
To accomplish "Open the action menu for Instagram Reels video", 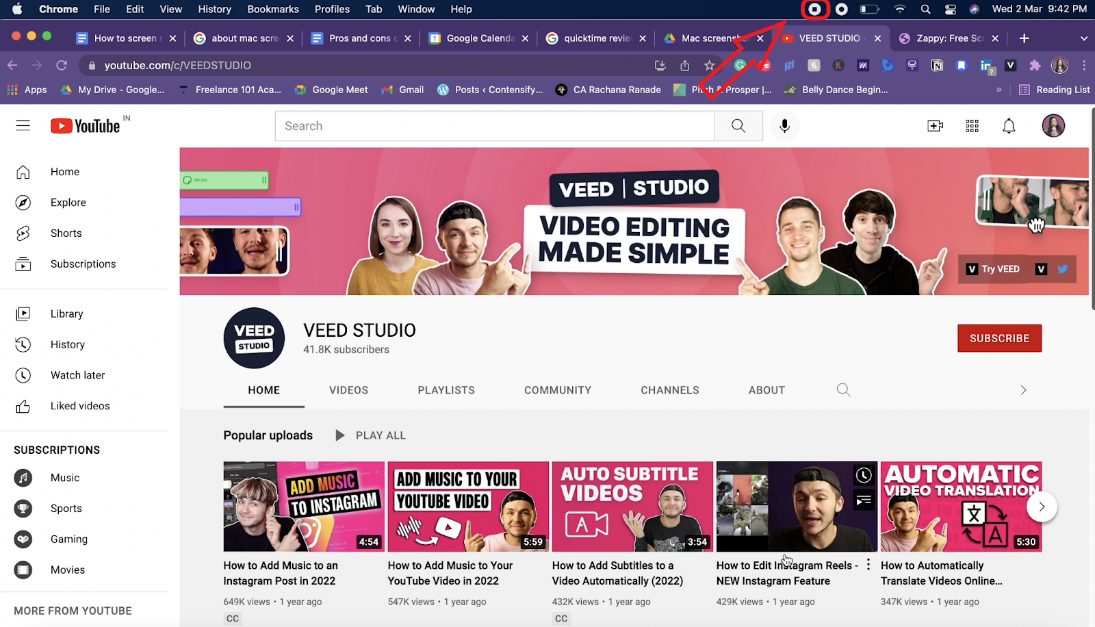I will 868,565.
